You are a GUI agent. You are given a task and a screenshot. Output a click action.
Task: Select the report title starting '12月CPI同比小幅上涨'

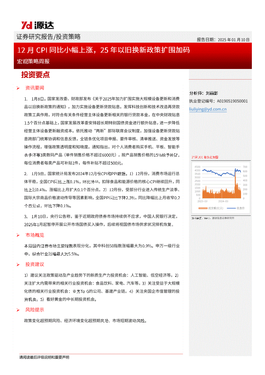(103, 50)
